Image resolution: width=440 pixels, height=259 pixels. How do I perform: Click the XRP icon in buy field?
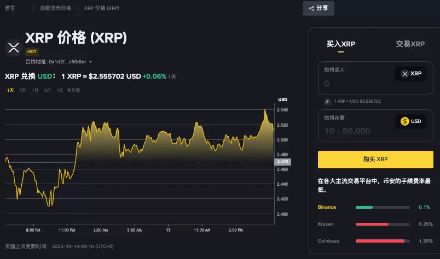(404, 74)
